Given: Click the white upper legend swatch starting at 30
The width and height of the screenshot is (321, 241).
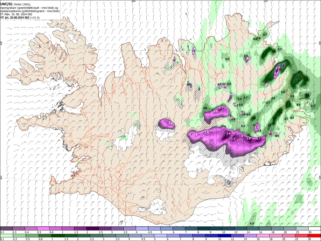Looking at the screenshot, I should [x=314, y=228].
